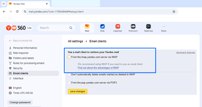Click the address bar URL

tap(56, 12)
